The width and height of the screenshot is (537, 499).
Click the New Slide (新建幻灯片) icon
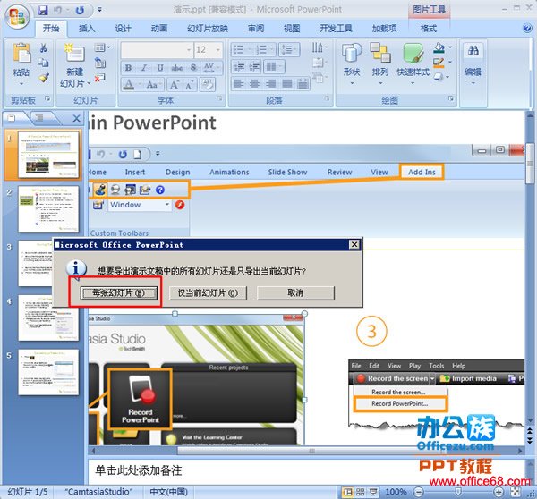74,56
